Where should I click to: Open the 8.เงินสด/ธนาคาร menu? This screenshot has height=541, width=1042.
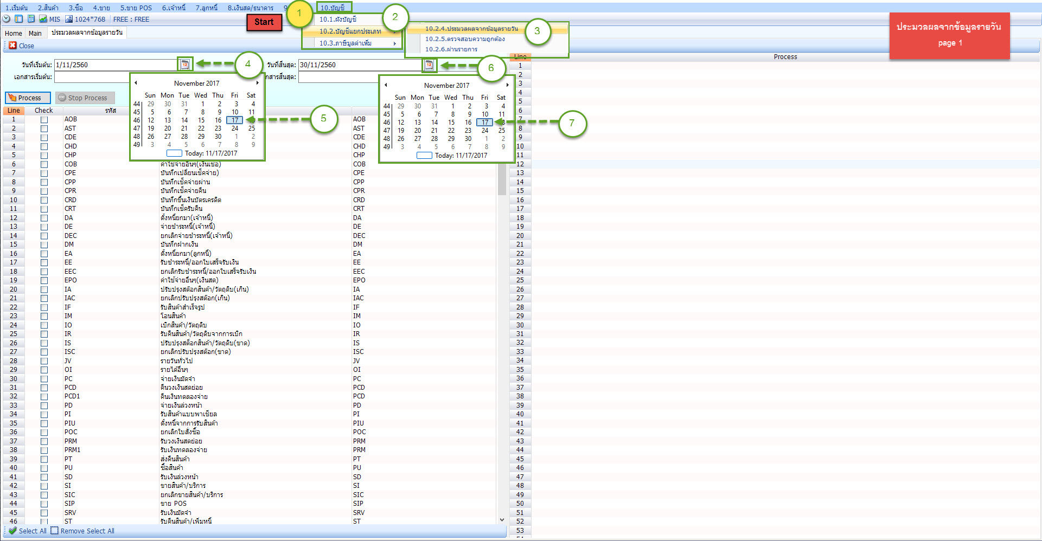pos(251,8)
